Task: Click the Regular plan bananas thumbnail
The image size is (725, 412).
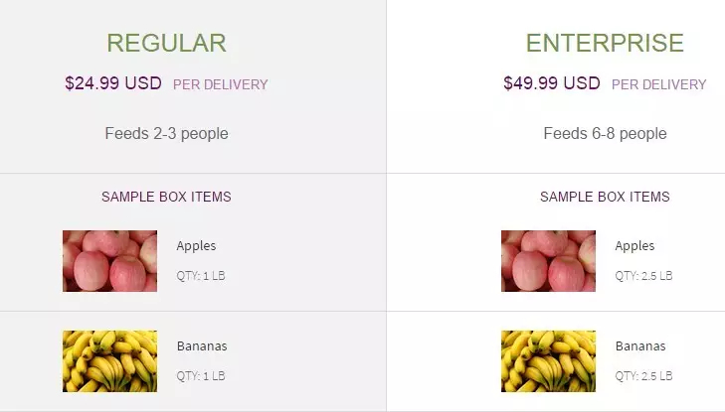Action: [109, 361]
